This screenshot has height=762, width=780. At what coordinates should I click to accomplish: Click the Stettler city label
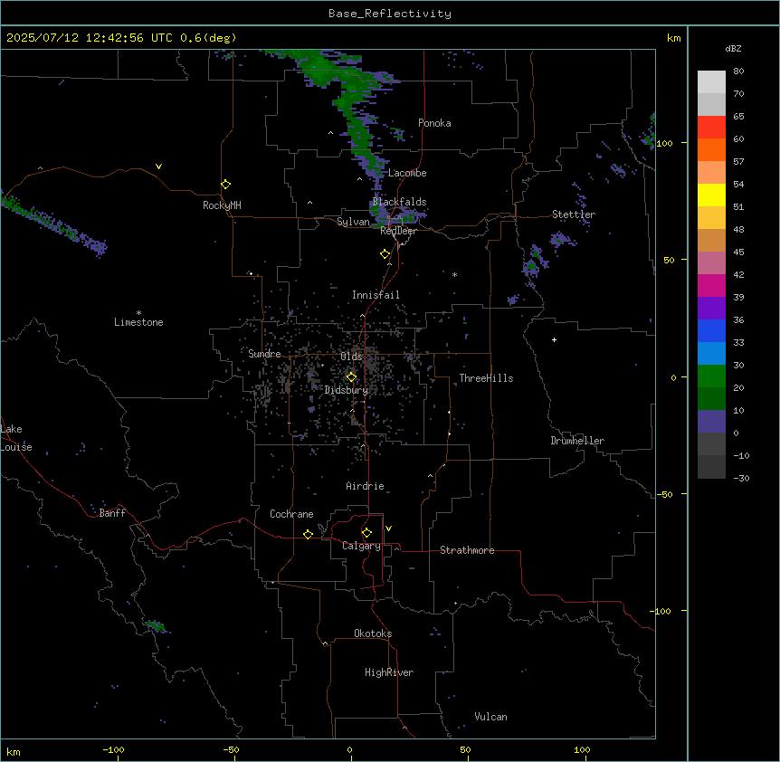click(x=574, y=214)
